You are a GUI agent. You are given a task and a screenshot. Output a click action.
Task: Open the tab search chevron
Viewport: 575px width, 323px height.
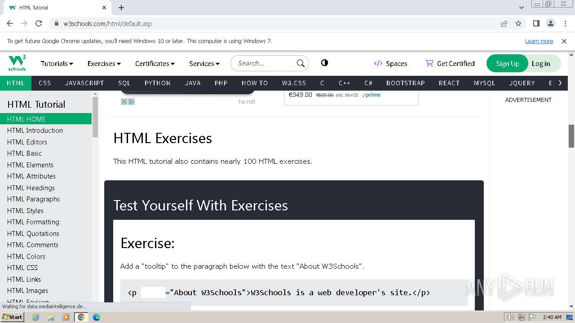coord(522,7)
